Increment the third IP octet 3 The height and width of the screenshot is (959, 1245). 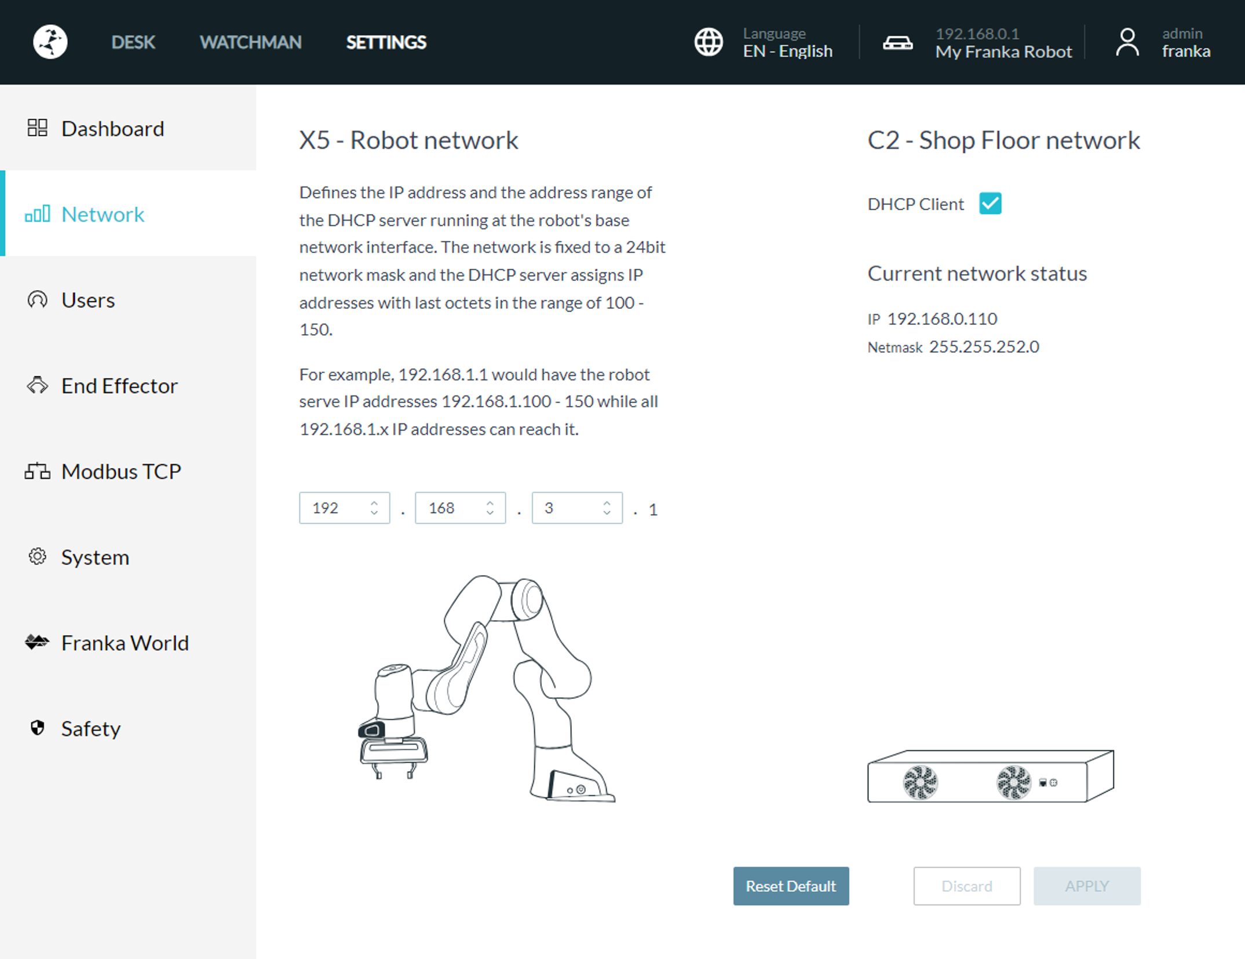(x=607, y=502)
